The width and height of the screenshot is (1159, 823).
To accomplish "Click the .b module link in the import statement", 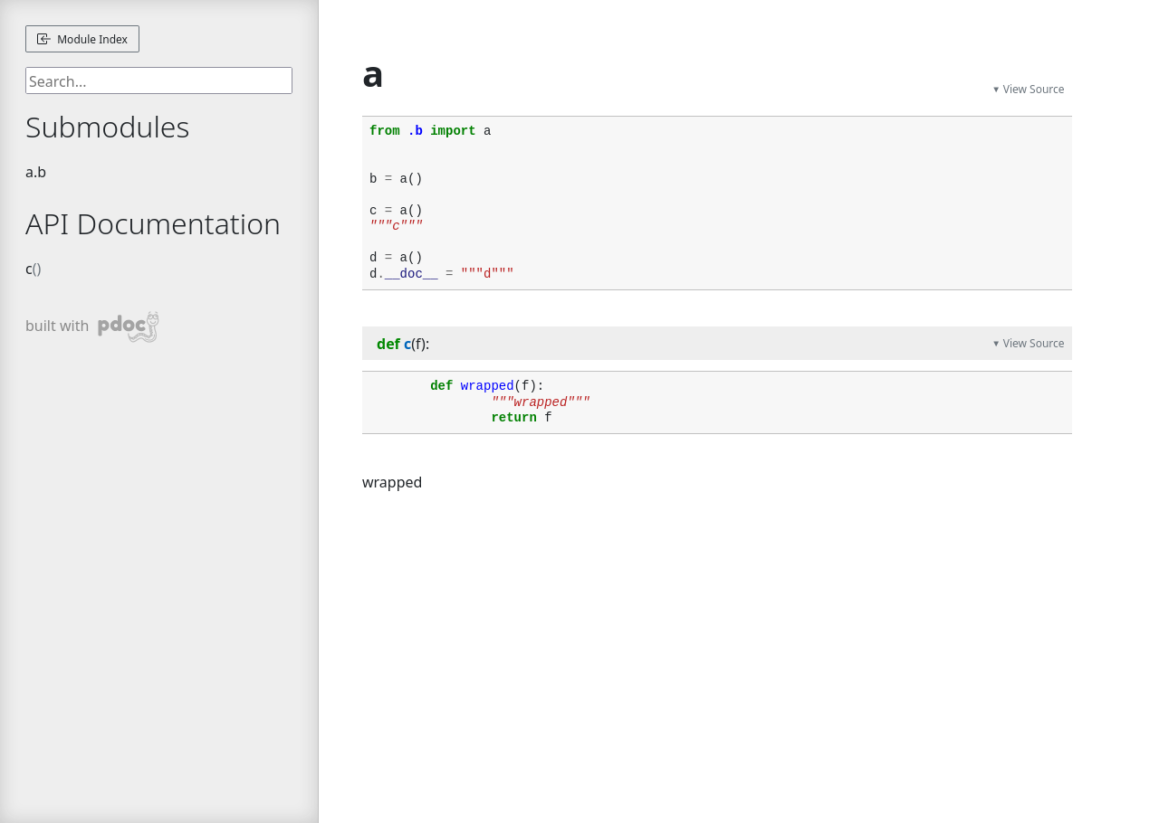I will click(416, 130).
